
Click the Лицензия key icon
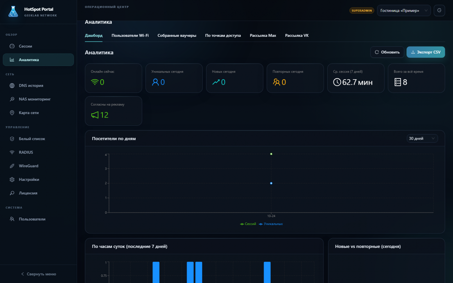point(12,193)
